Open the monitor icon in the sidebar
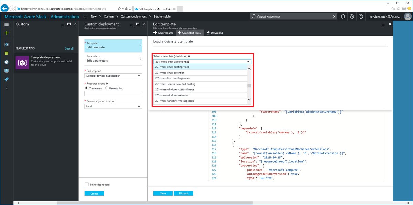 [7, 71]
